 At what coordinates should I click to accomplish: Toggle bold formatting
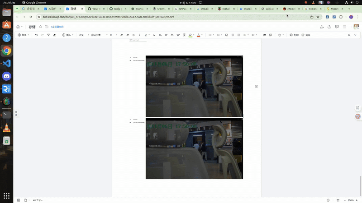(x=133, y=35)
